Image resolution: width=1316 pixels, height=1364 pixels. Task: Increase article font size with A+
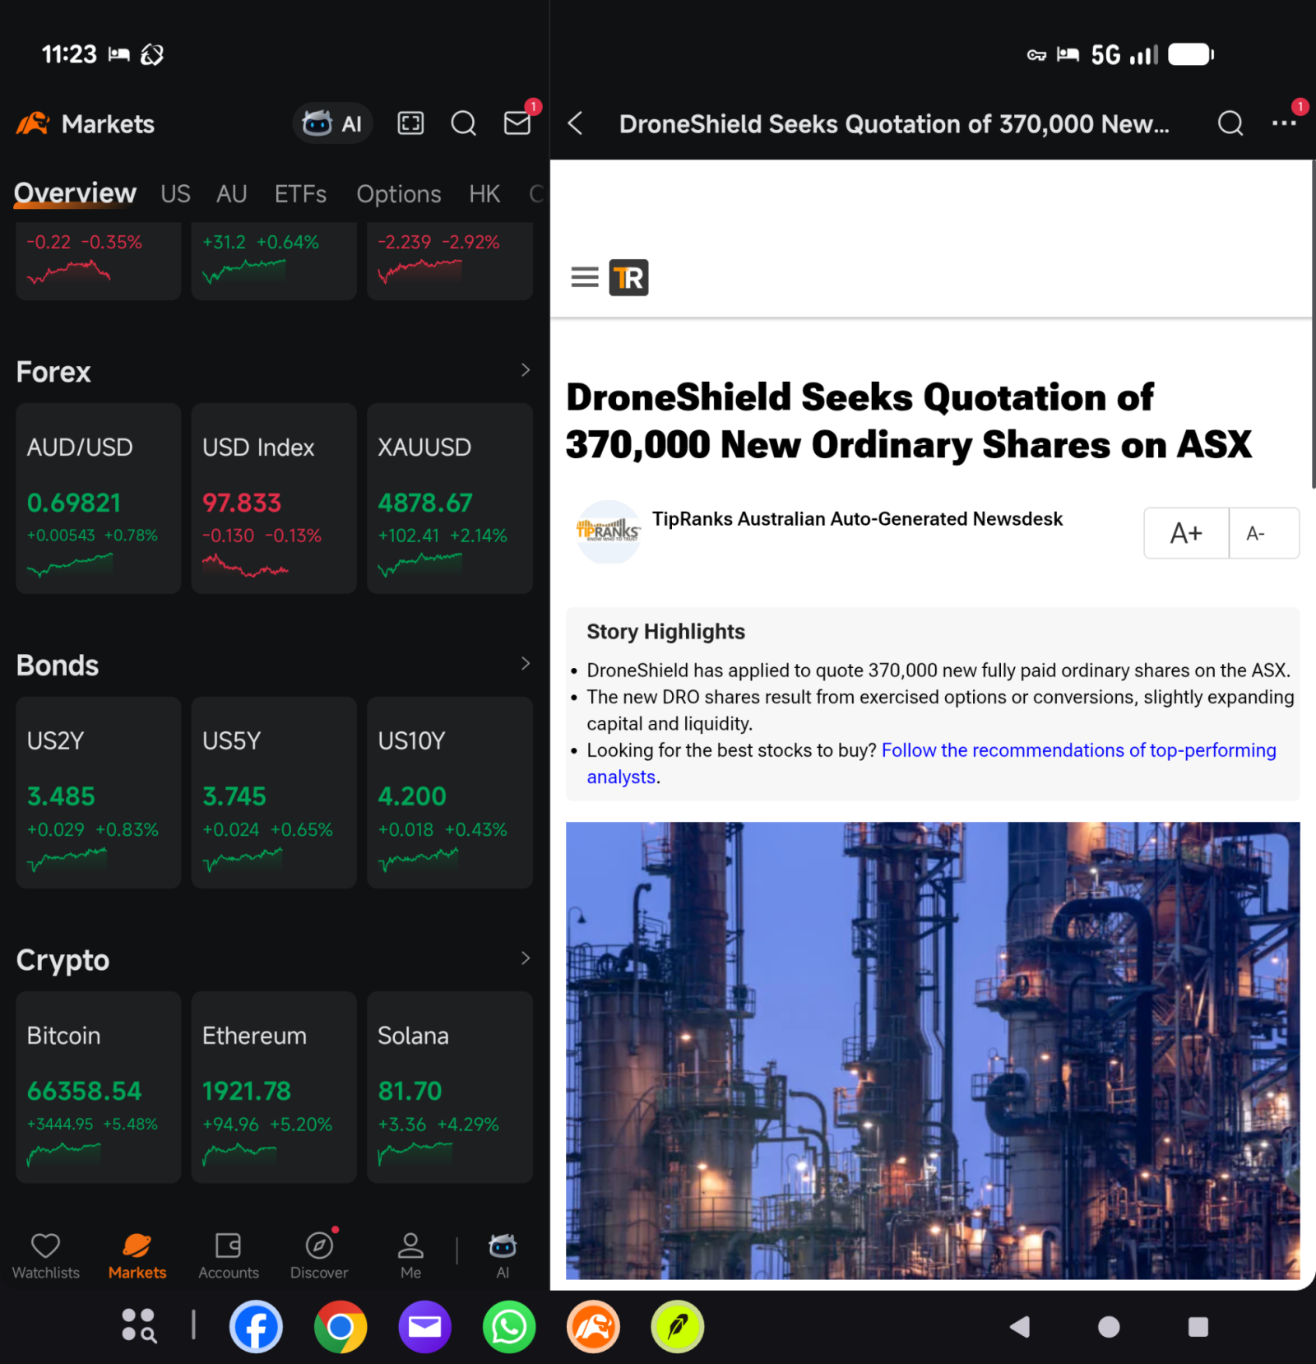pos(1186,533)
